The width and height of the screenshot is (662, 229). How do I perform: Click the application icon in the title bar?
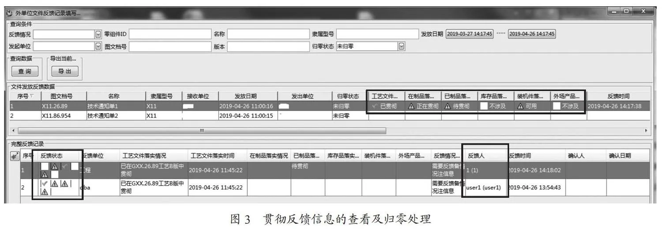[10, 12]
